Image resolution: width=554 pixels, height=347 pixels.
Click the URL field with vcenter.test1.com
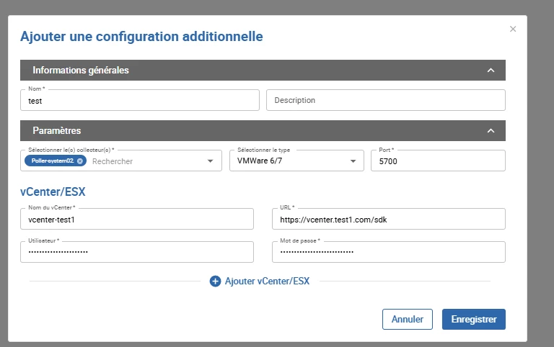point(388,219)
